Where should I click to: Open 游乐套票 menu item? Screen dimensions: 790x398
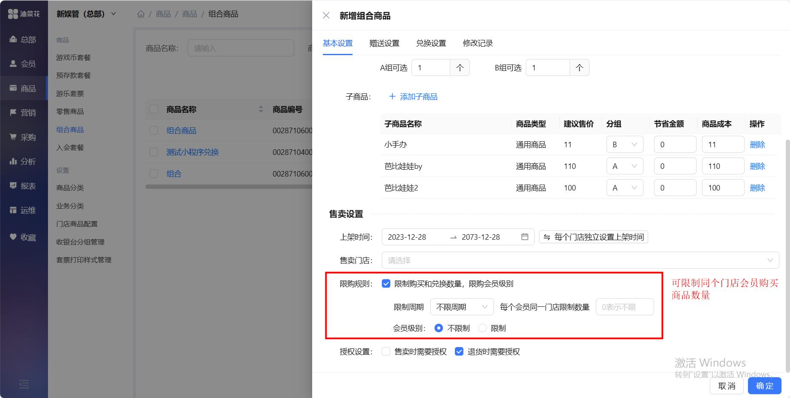[x=70, y=93]
